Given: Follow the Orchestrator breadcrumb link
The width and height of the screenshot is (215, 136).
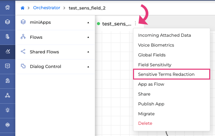Looking at the screenshot, I should (x=47, y=7).
